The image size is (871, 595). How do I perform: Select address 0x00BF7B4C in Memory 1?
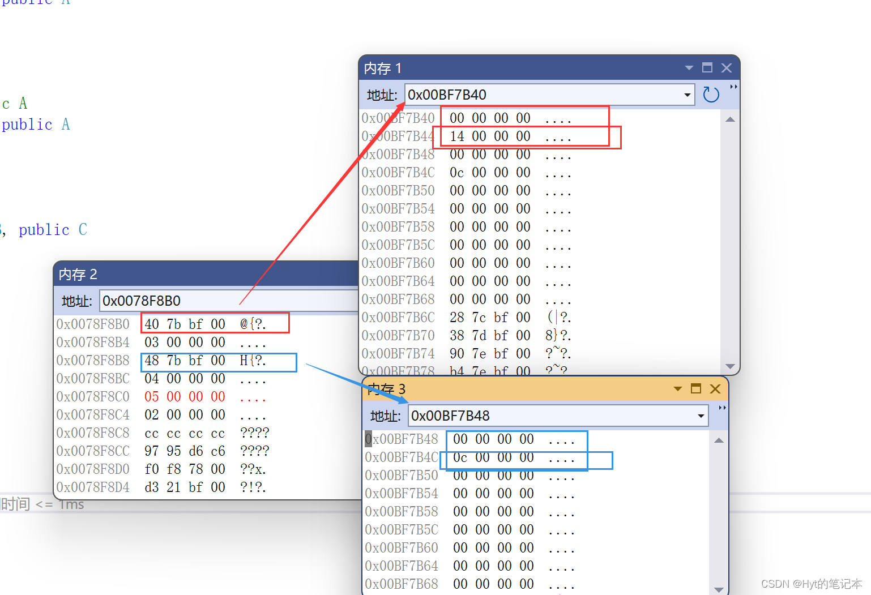click(x=398, y=173)
